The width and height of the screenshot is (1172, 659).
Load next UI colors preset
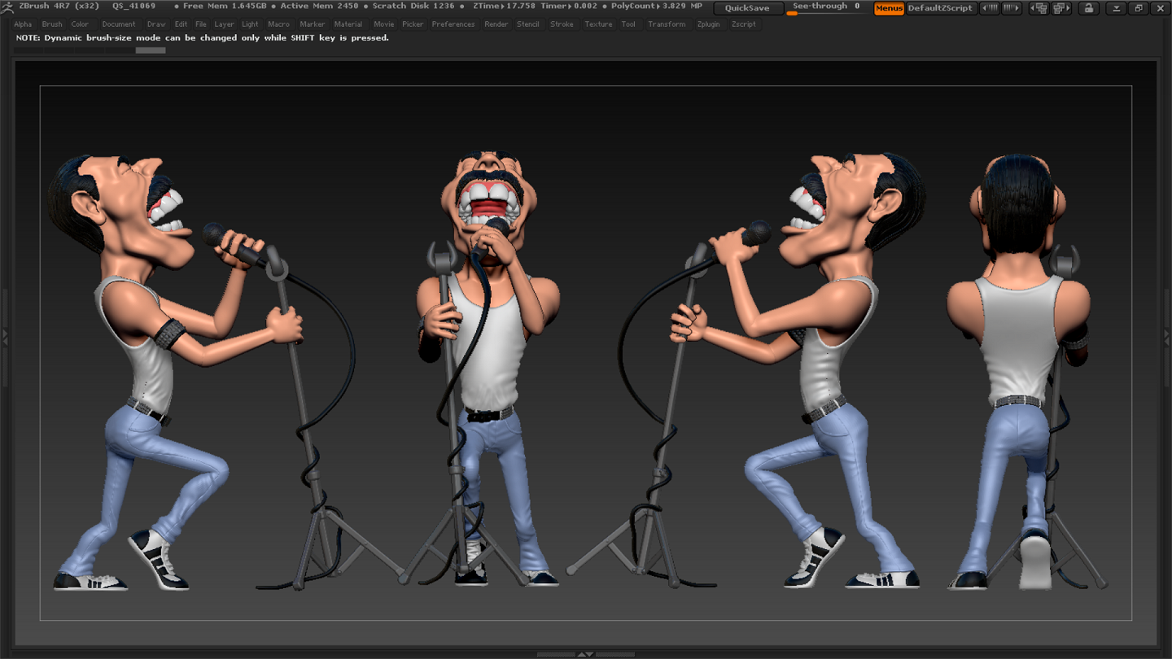[x=1012, y=8]
